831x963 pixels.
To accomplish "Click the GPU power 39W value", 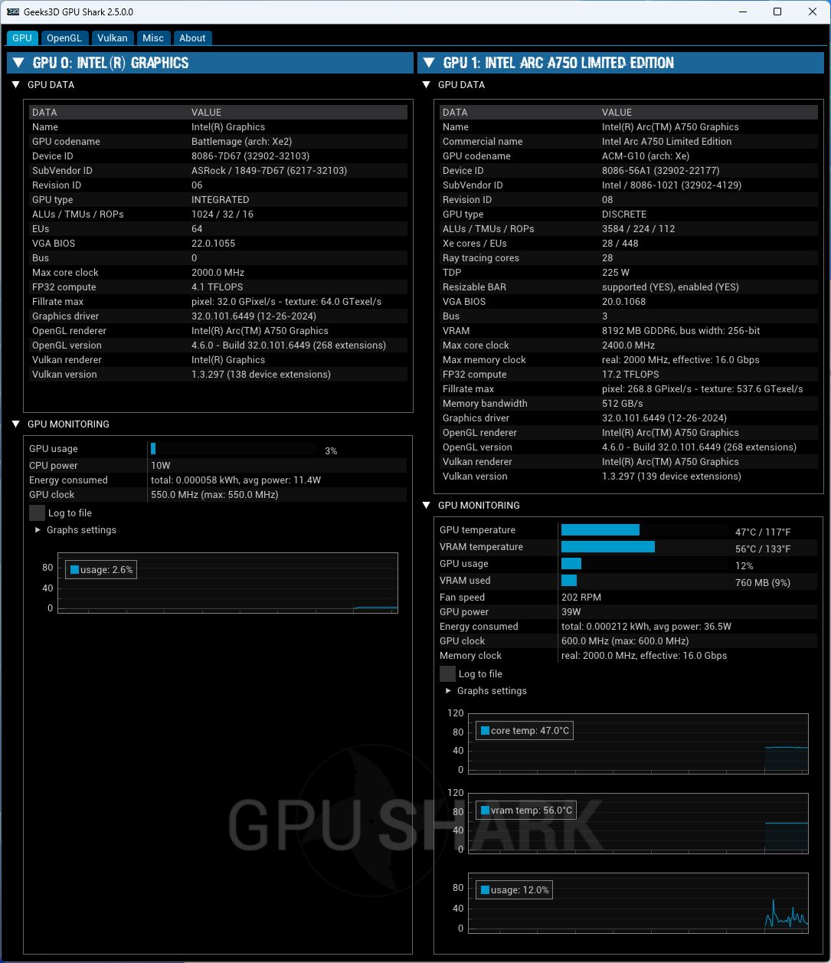I will tap(571, 612).
